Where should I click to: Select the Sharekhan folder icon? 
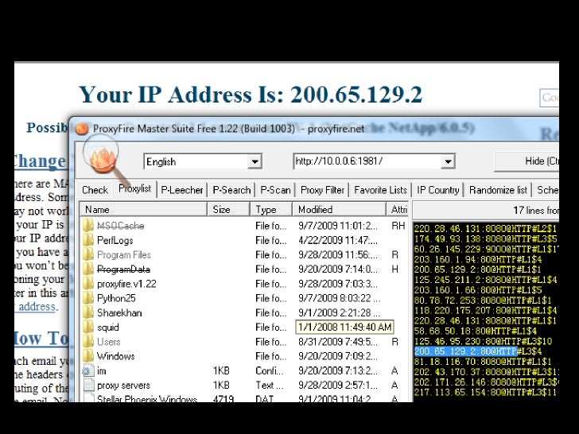pyautogui.click(x=87, y=312)
